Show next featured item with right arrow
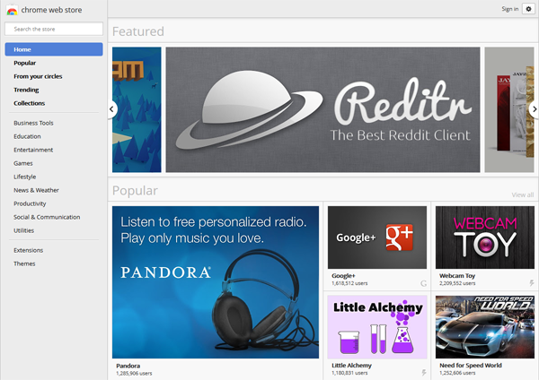 535,109
